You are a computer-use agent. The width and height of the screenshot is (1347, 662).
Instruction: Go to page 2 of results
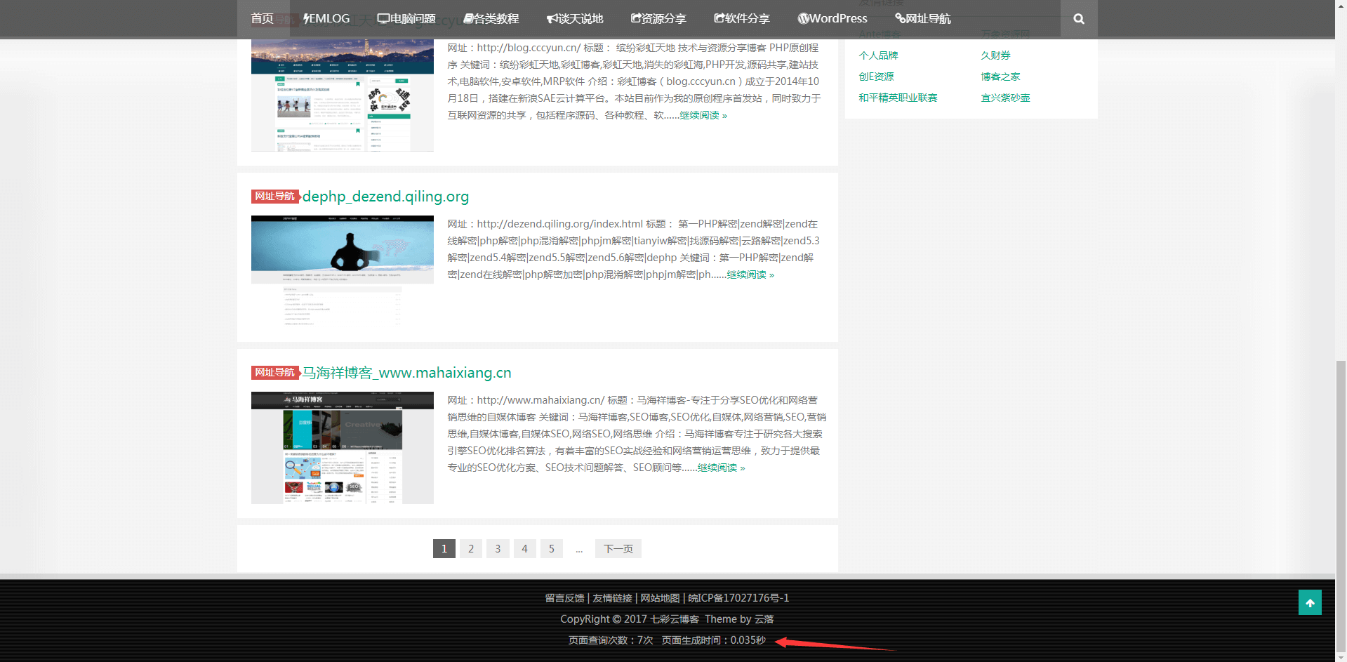(x=471, y=549)
